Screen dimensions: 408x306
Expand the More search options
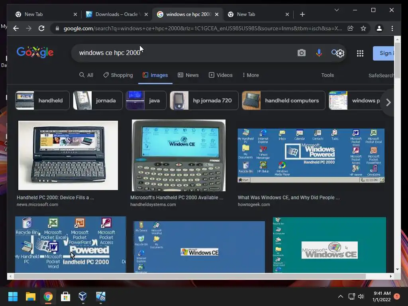[251, 75]
